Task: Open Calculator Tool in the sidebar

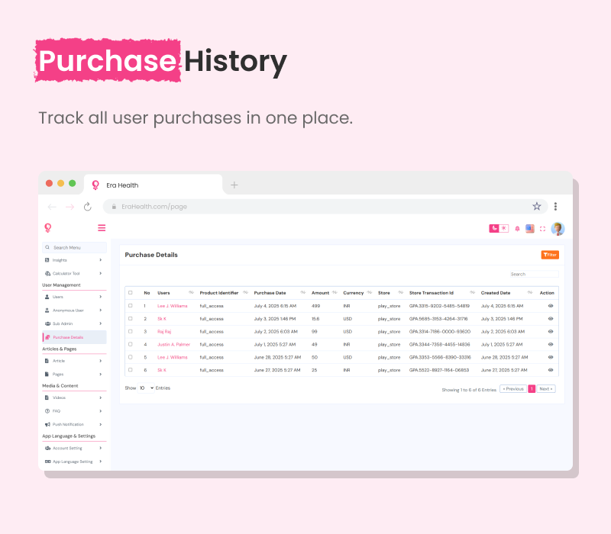Action: click(73, 273)
